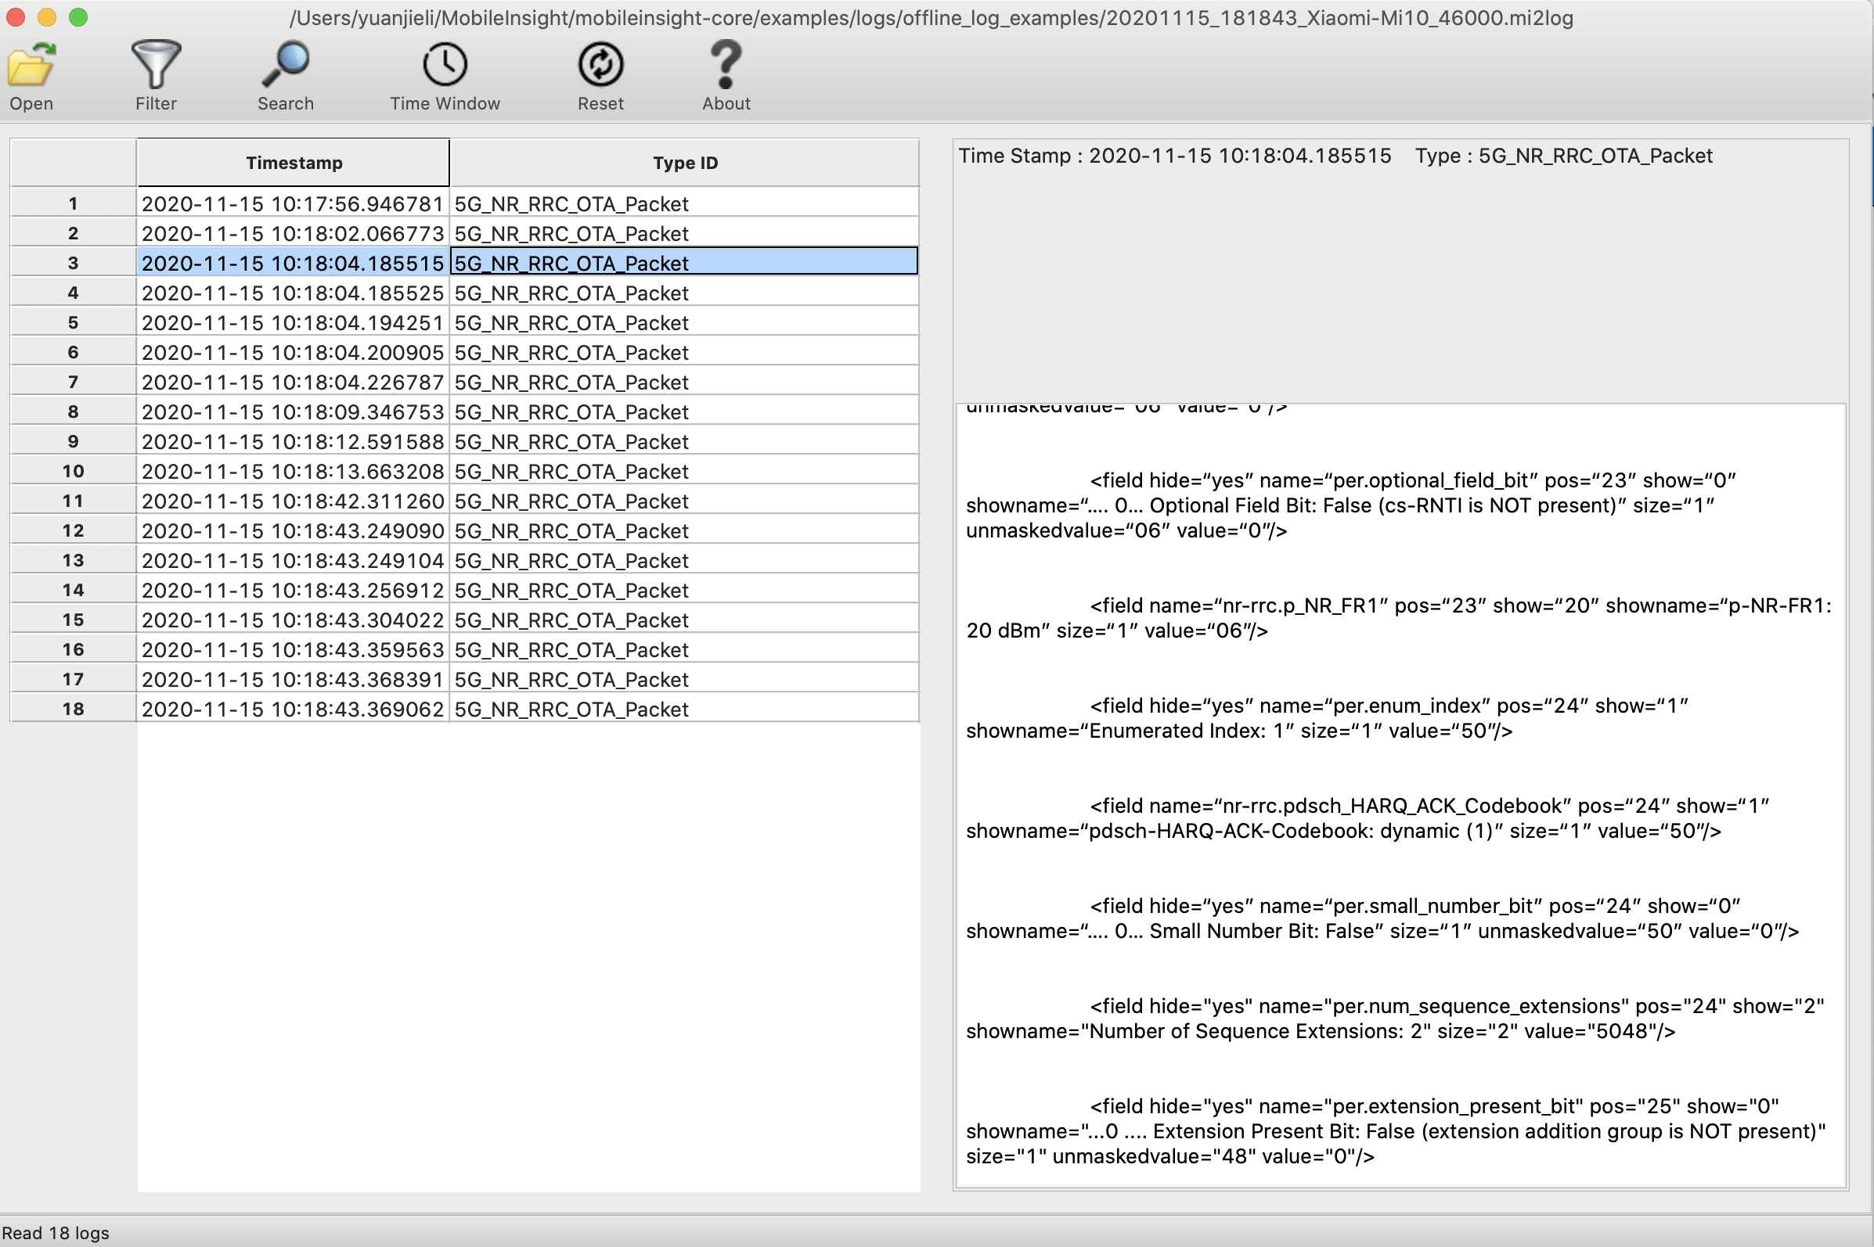Screen dimensions: 1874x1247
Task: Open the About question mark
Action: click(726, 65)
